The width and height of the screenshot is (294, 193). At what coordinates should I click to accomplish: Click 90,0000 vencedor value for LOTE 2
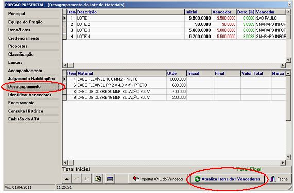pyautogui.click(x=224, y=24)
